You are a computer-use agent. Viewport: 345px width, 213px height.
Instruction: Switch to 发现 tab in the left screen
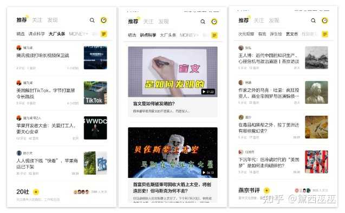[53, 20]
